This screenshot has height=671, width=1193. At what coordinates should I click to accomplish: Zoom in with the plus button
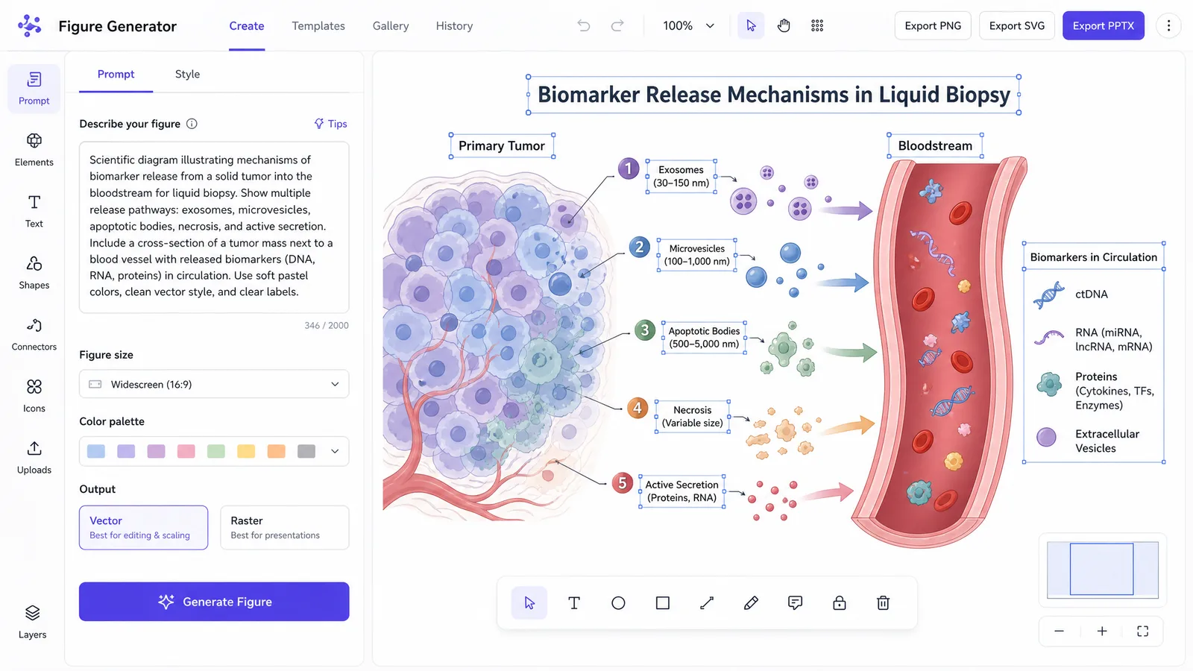point(1102,631)
